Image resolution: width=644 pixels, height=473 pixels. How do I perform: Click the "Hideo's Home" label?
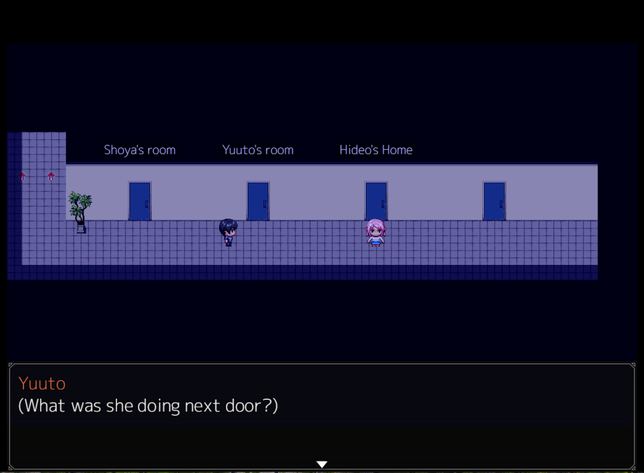pos(376,150)
